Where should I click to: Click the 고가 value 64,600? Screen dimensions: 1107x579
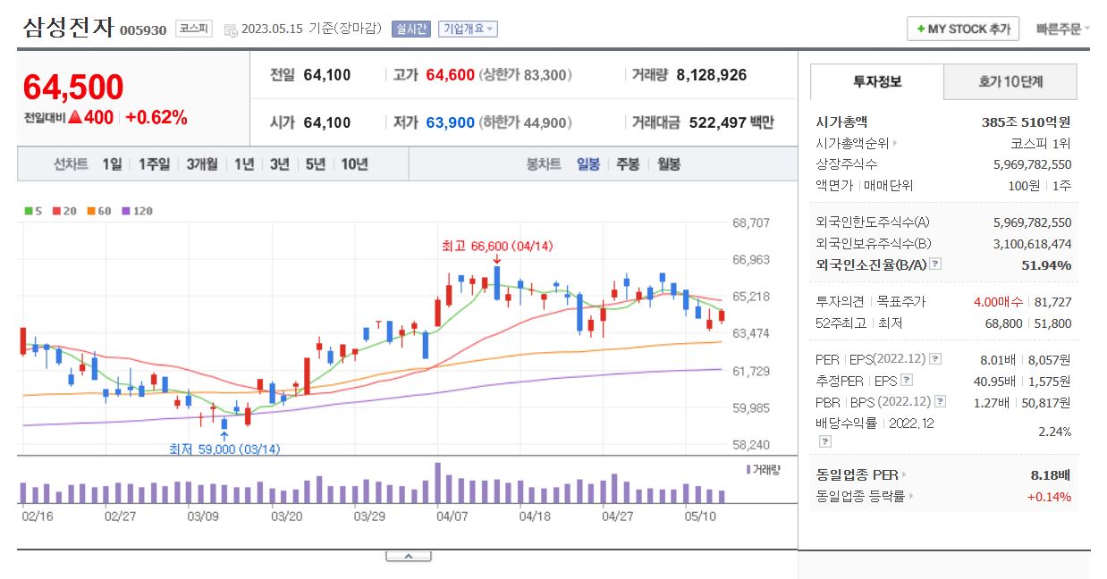click(x=450, y=75)
